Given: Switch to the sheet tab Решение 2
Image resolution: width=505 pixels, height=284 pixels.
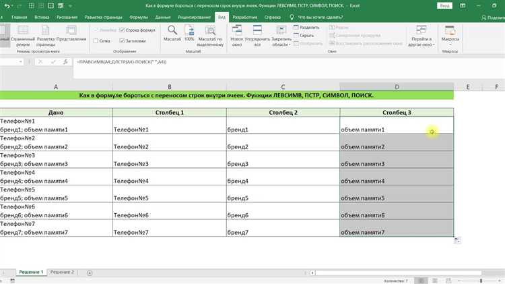Looking at the screenshot, I should coord(62,273).
